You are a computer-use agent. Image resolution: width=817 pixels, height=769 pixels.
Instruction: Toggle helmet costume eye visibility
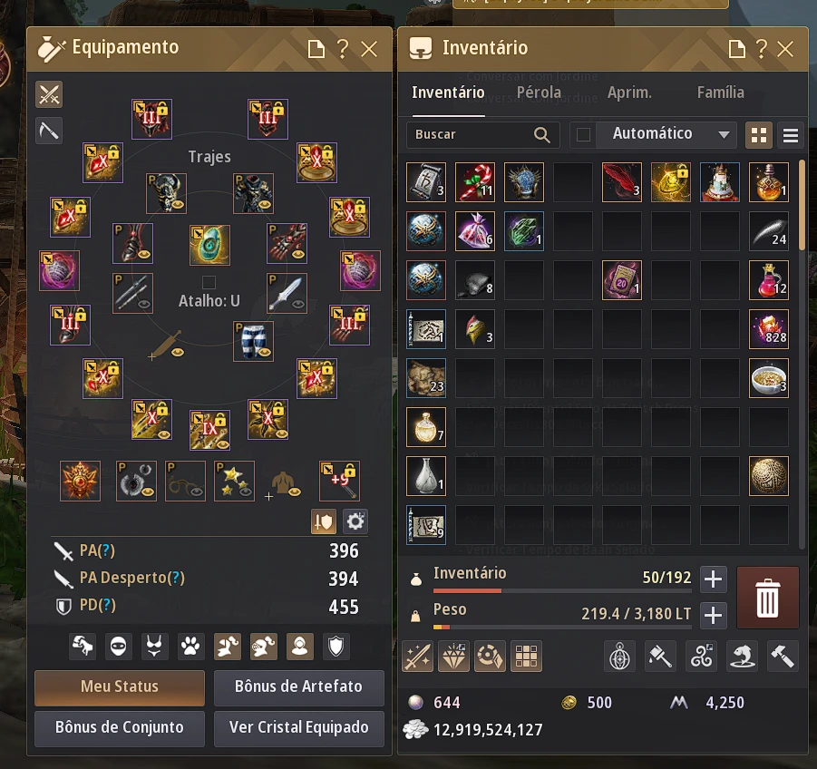click(179, 204)
